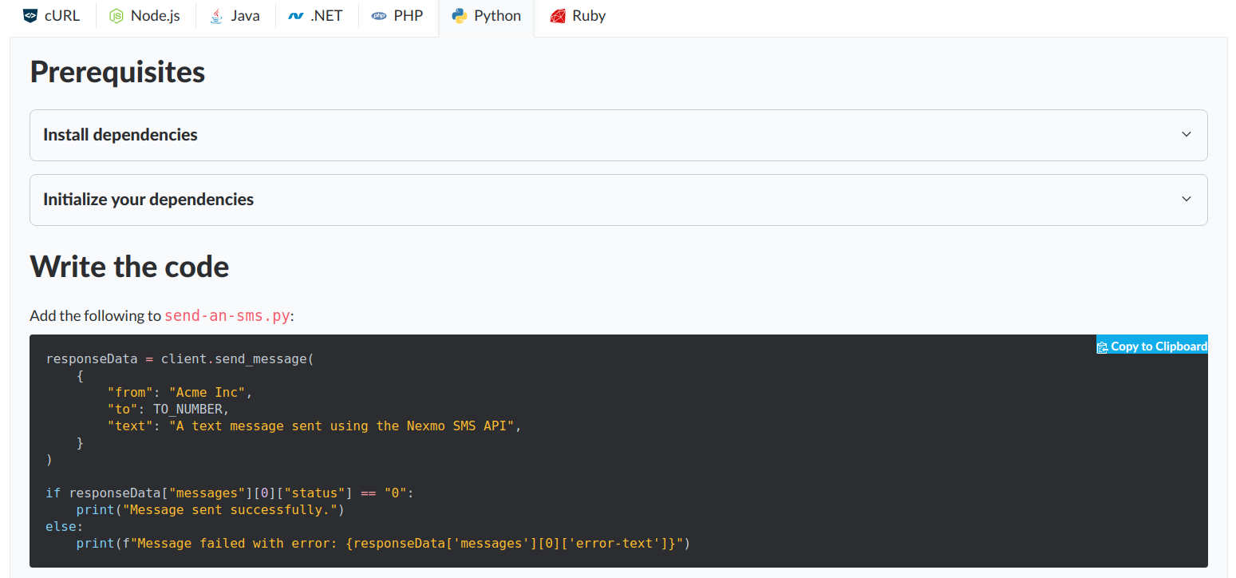Click the Python snake logo icon

459,16
